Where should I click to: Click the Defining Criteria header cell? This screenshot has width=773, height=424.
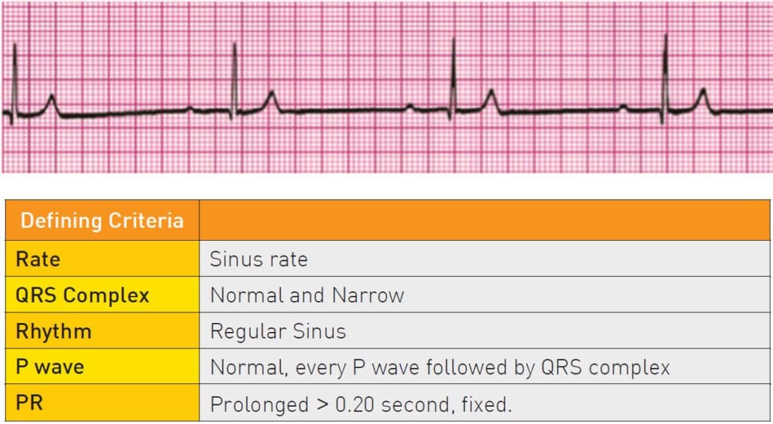[102, 220]
